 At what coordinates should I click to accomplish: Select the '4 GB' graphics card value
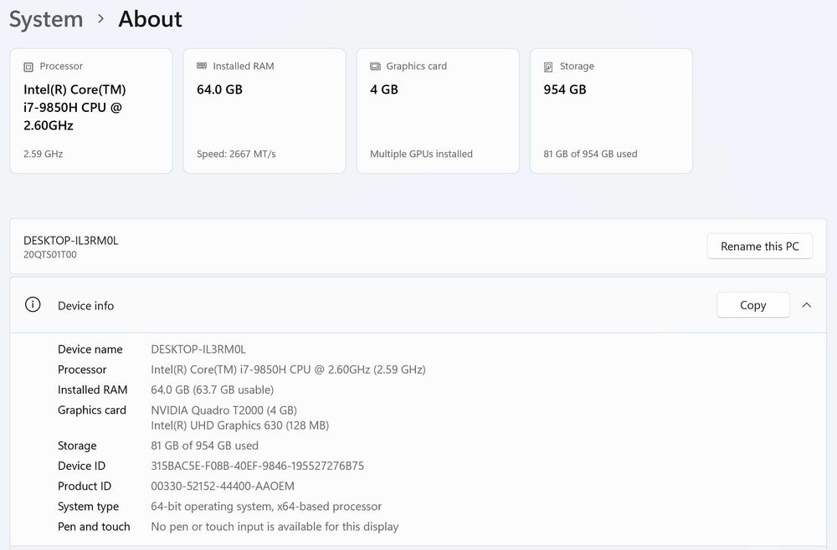(384, 89)
